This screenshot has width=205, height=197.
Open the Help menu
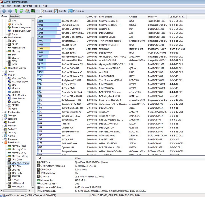[45, 6]
